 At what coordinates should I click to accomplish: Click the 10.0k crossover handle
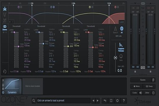pyautogui.click(x=109, y=5)
